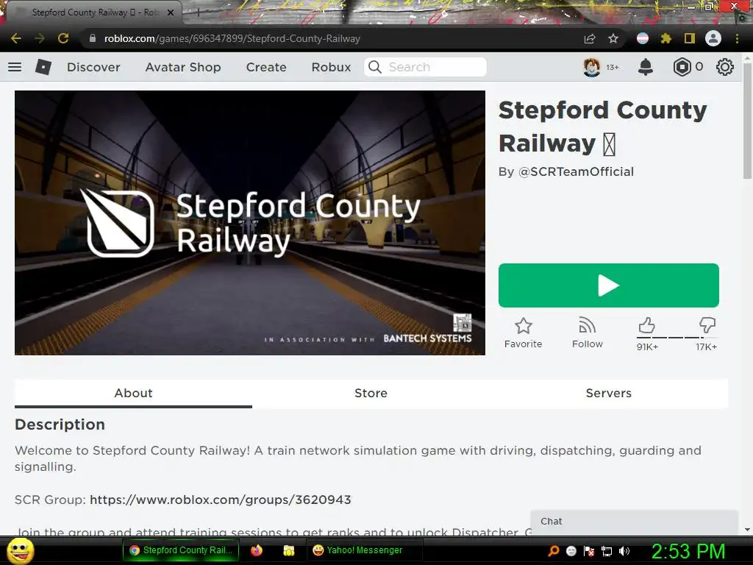Bookmark this page with the star
This screenshot has height=565, width=753.
coord(613,38)
